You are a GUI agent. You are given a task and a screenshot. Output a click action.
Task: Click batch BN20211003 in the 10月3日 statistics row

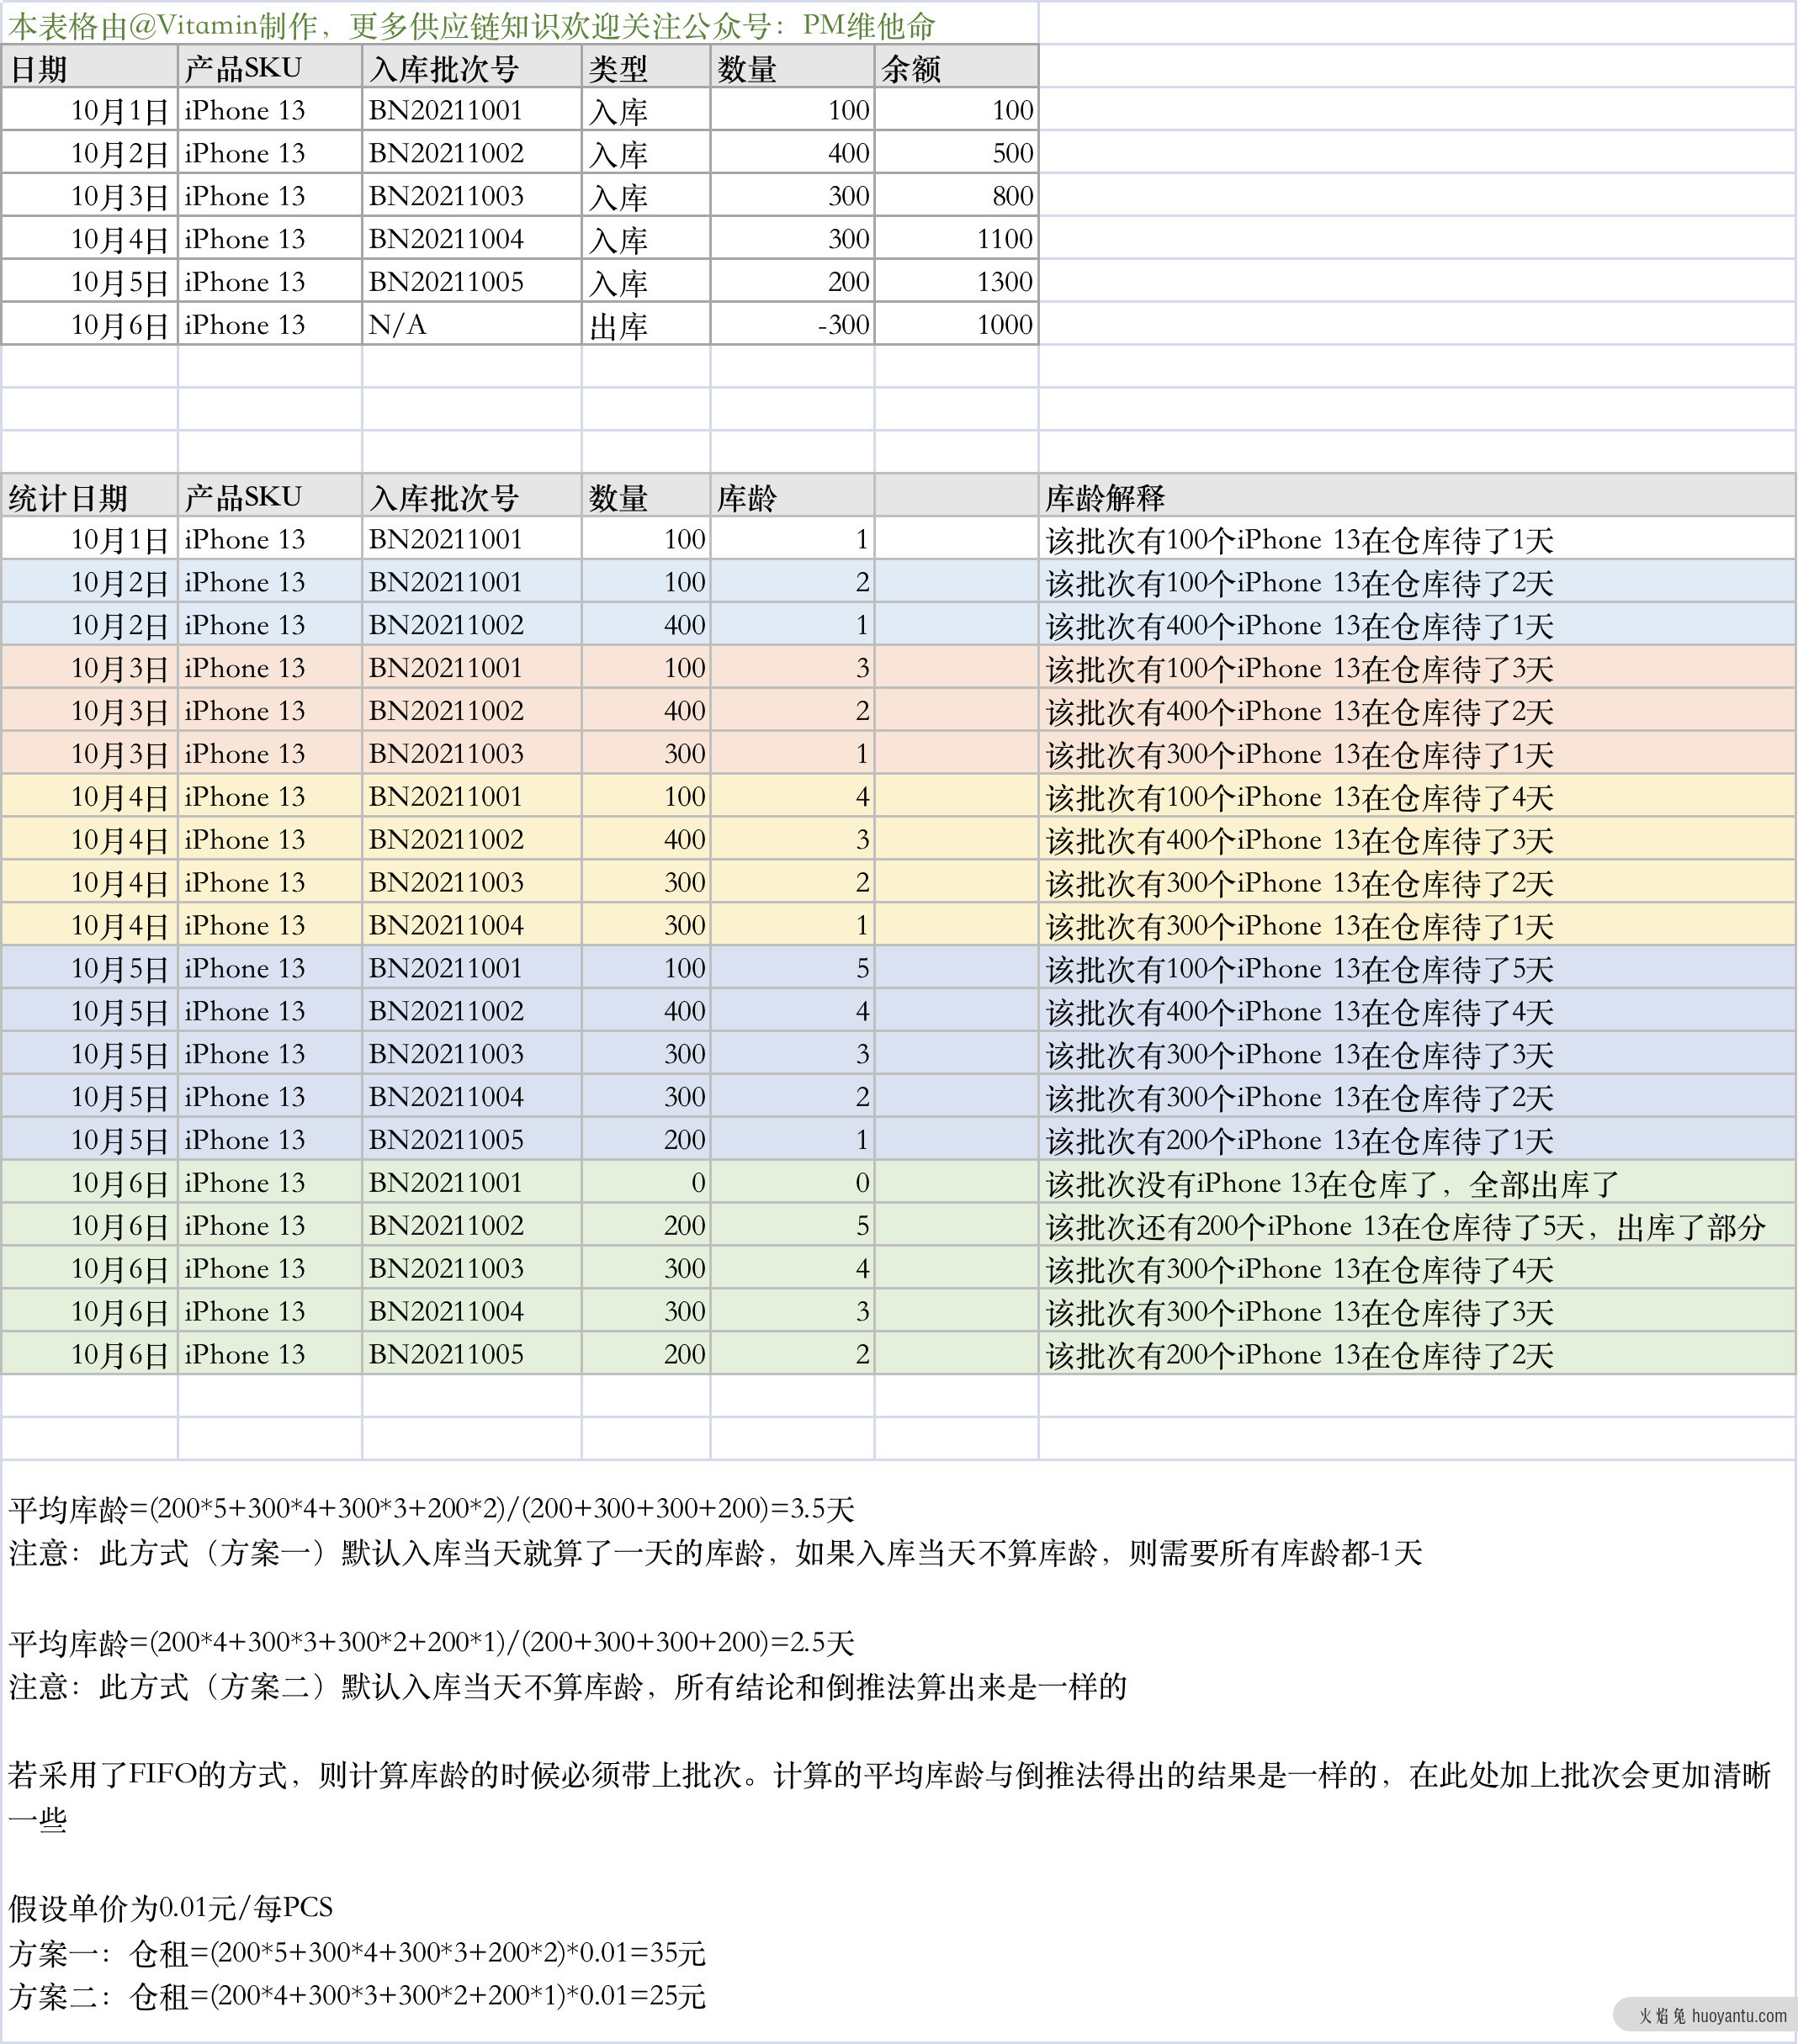point(471,754)
